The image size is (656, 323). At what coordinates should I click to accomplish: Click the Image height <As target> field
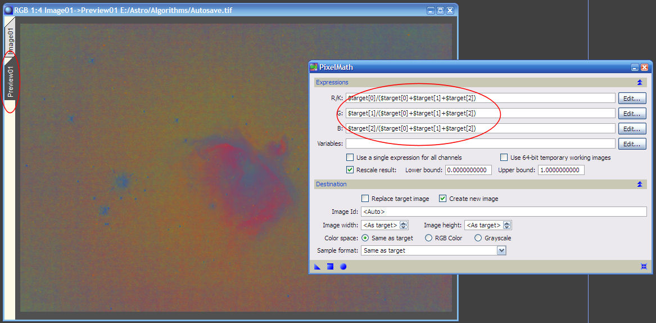tap(483, 226)
